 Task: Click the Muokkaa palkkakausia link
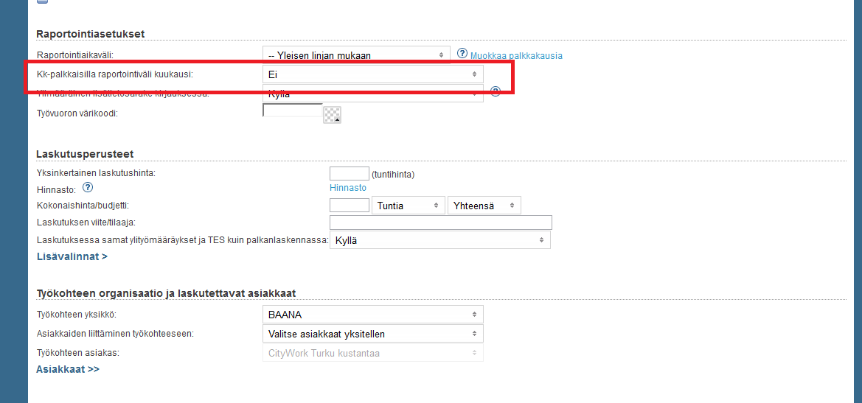coord(516,56)
